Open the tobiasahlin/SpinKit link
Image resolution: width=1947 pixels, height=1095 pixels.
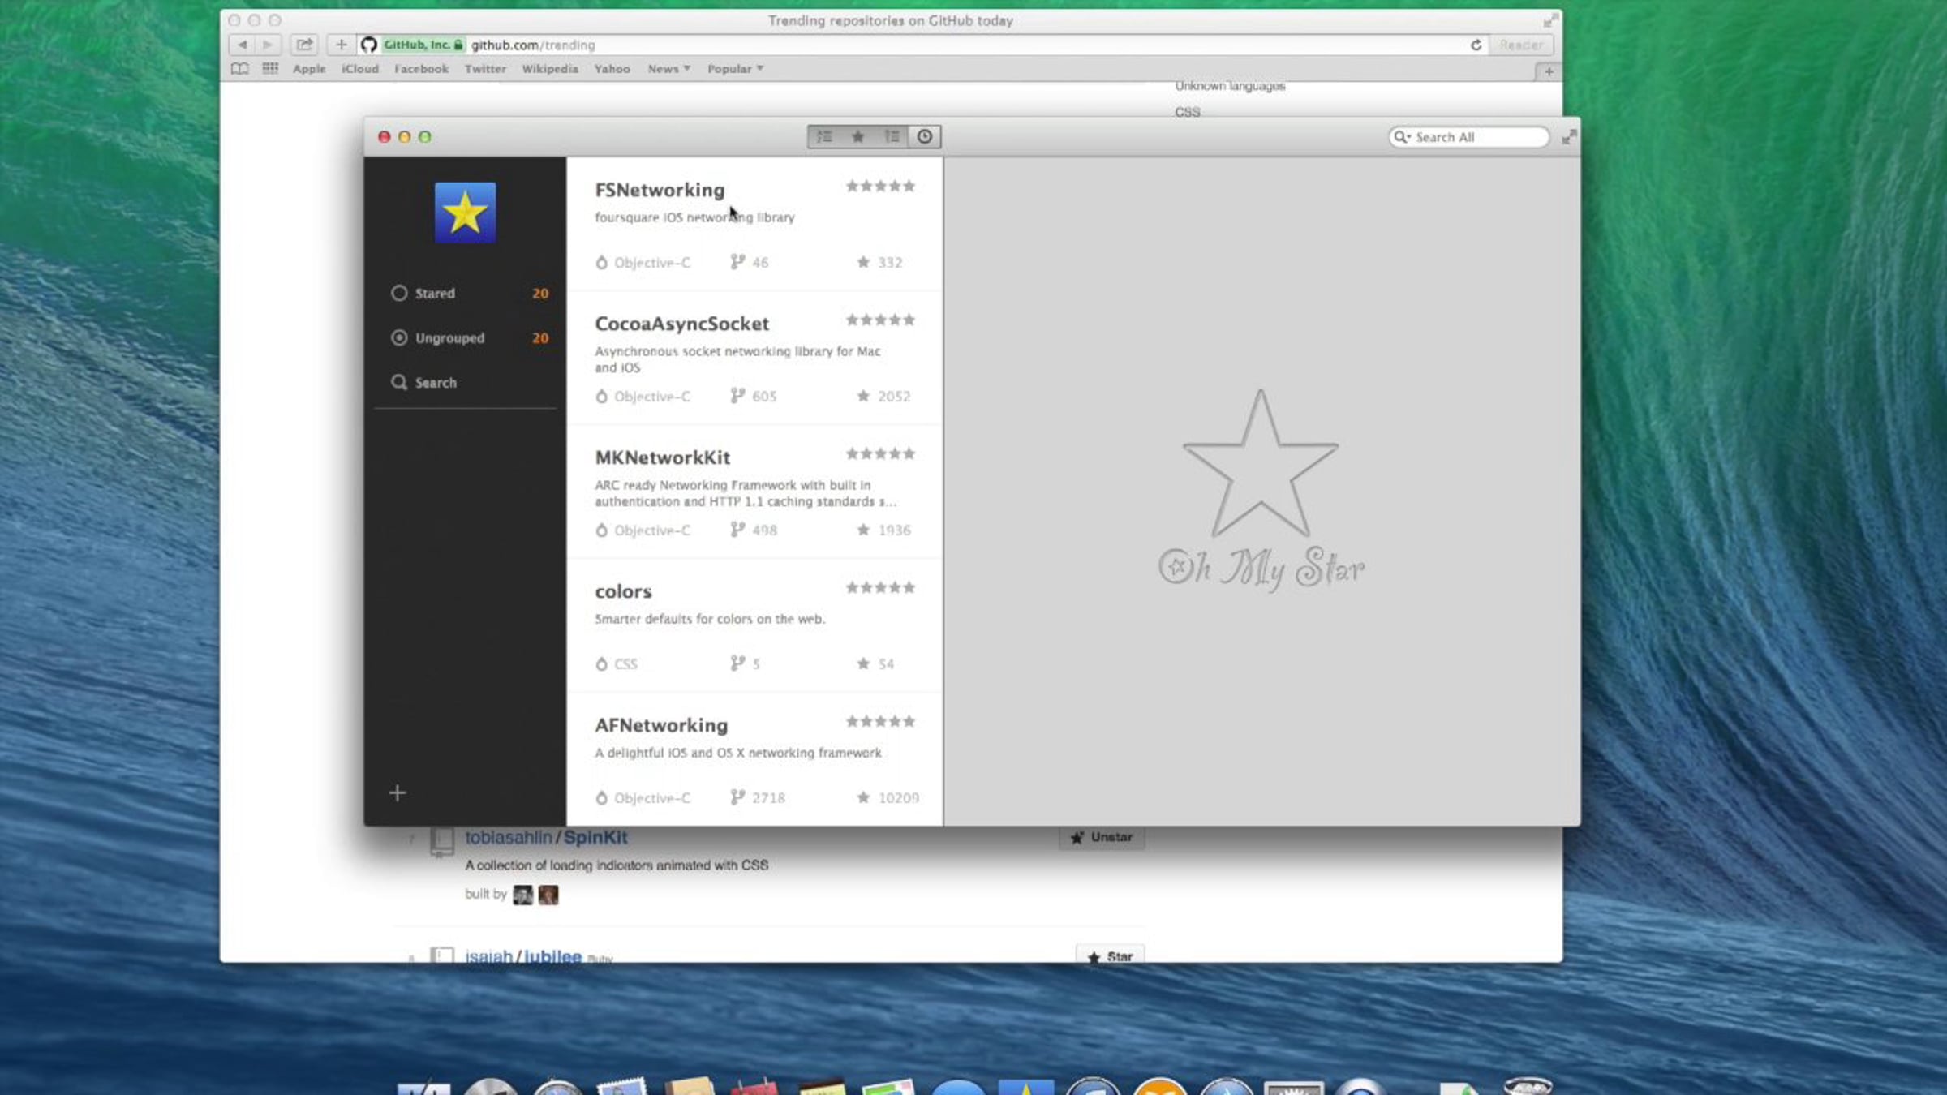(546, 838)
